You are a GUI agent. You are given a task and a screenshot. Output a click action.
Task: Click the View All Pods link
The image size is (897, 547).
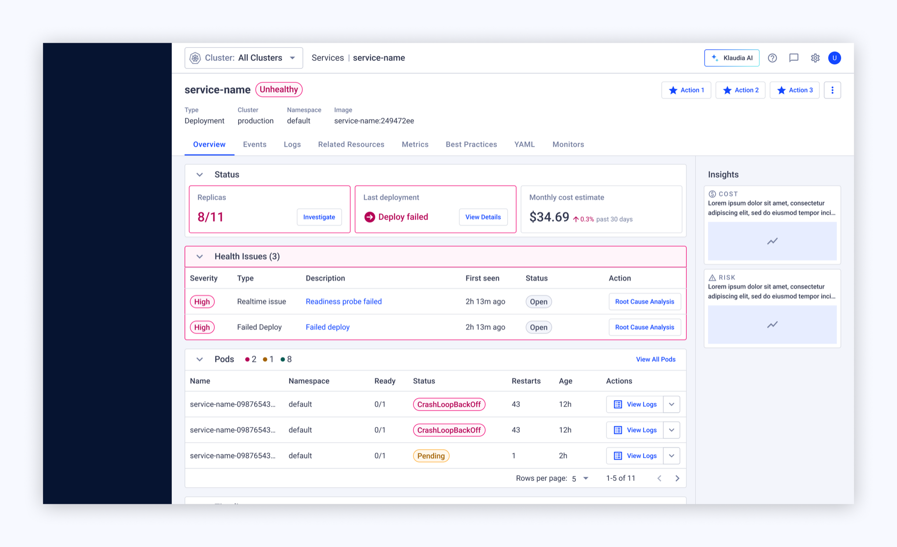pos(656,359)
